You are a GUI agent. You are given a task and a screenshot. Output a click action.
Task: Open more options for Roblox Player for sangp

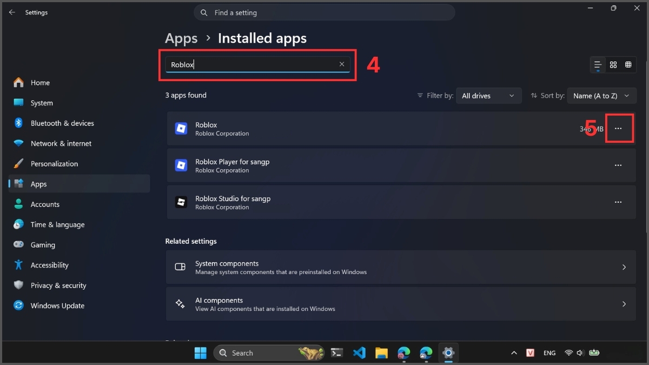(618, 165)
